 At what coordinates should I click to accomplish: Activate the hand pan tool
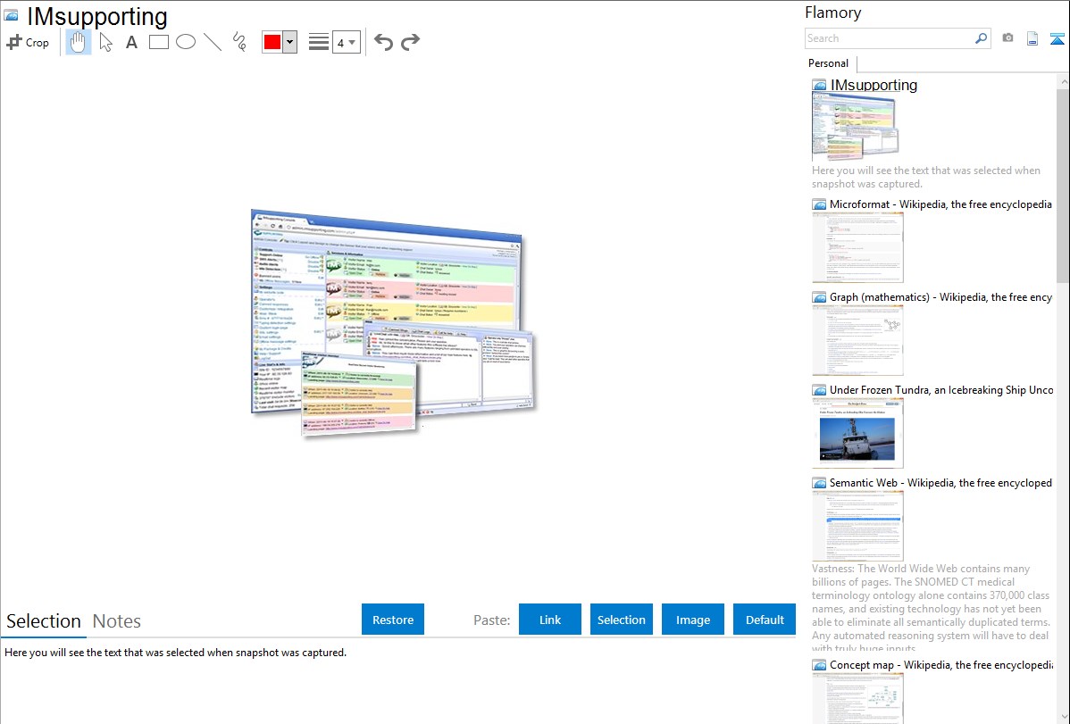78,42
